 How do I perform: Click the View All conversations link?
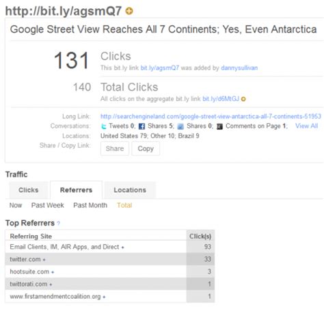306,126
